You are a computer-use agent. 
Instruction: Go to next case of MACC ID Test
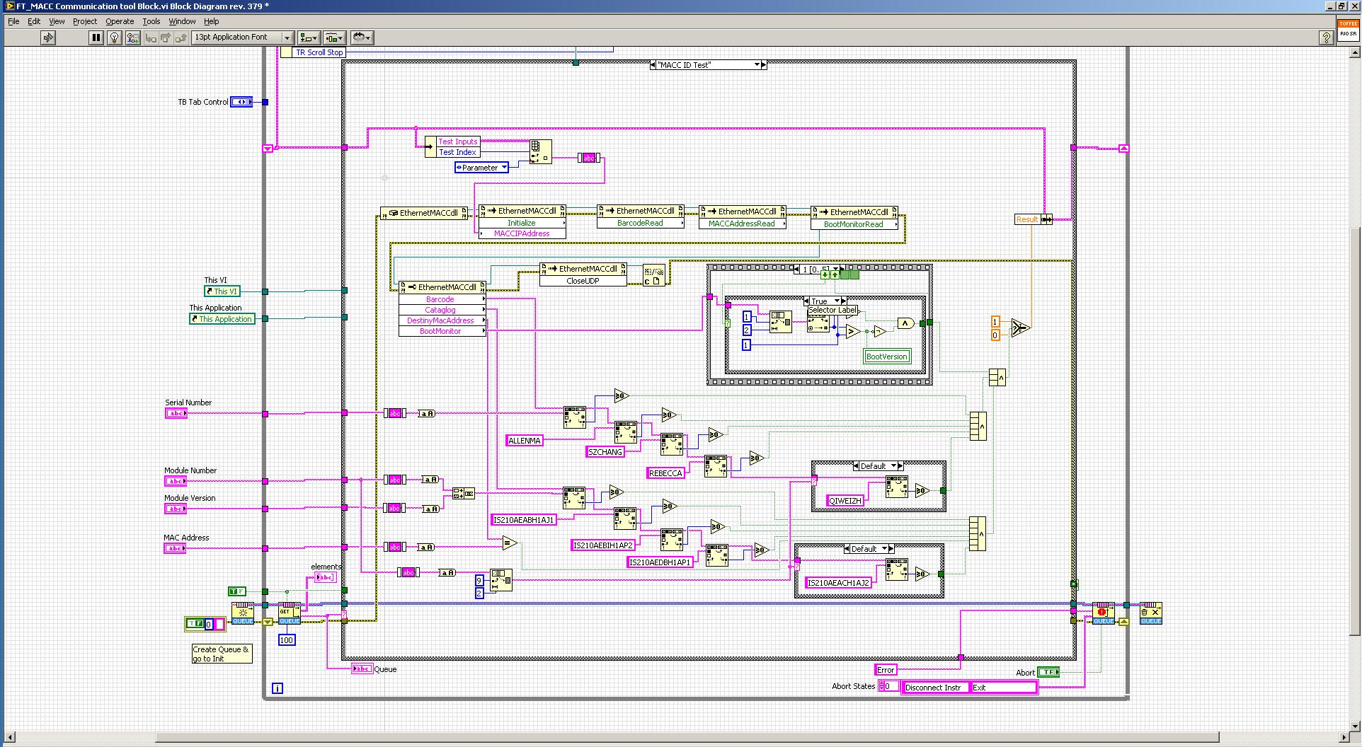[x=765, y=64]
